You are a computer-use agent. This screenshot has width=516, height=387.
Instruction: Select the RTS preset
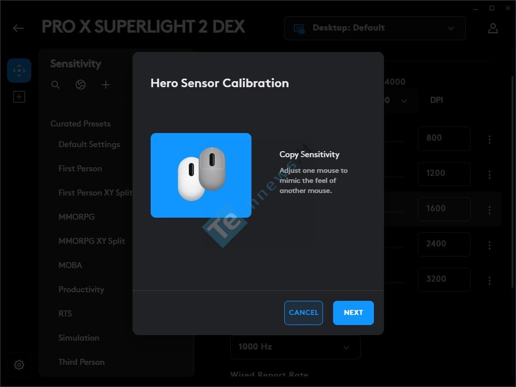(65, 313)
